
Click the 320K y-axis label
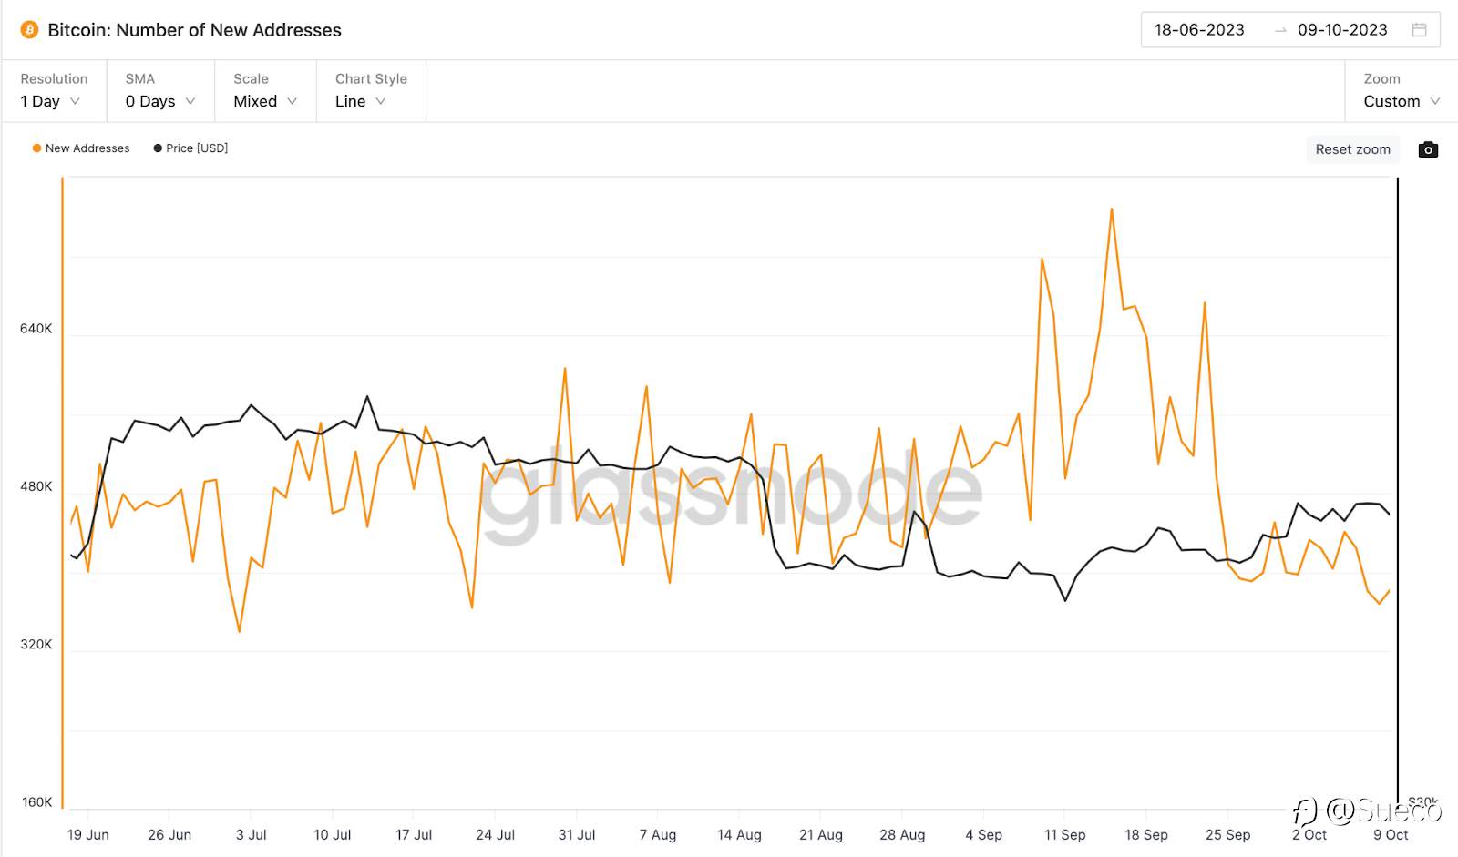tap(36, 644)
